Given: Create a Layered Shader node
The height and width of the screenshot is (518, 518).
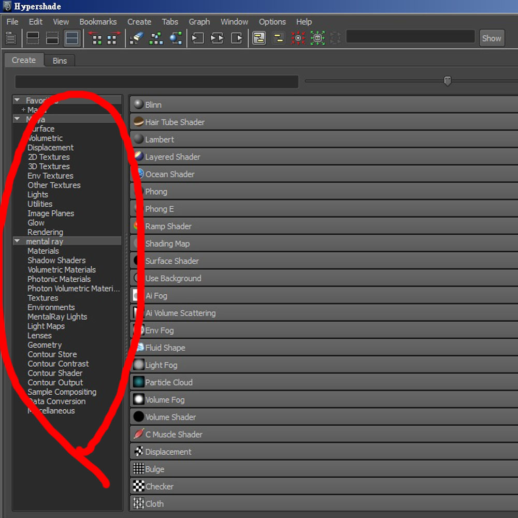Looking at the screenshot, I should pos(324,157).
